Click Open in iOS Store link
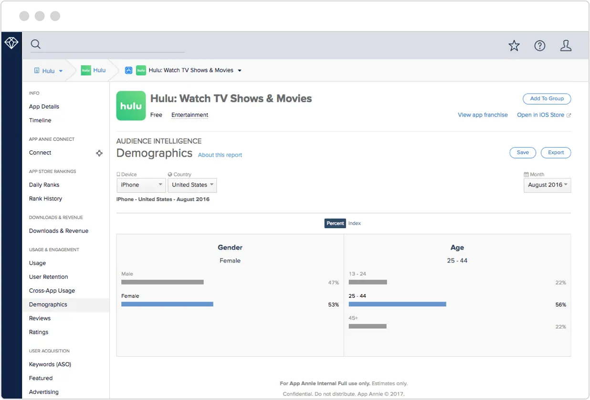 [540, 115]
